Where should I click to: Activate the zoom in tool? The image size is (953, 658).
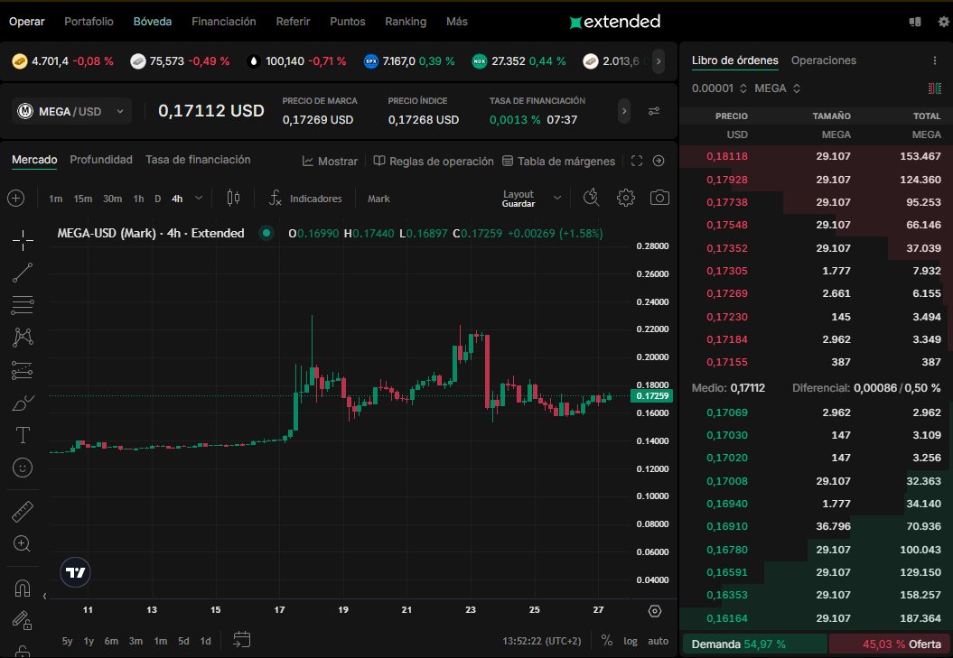click(x=23, y=543)
